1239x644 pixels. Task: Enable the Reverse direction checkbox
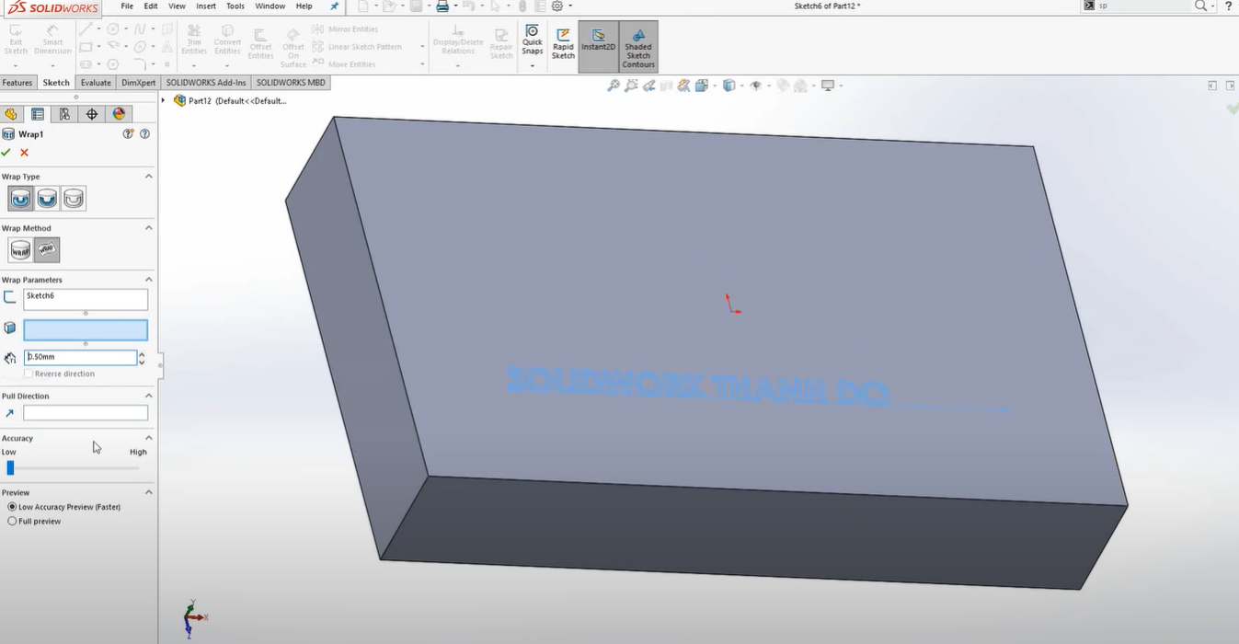pos(29,374)
